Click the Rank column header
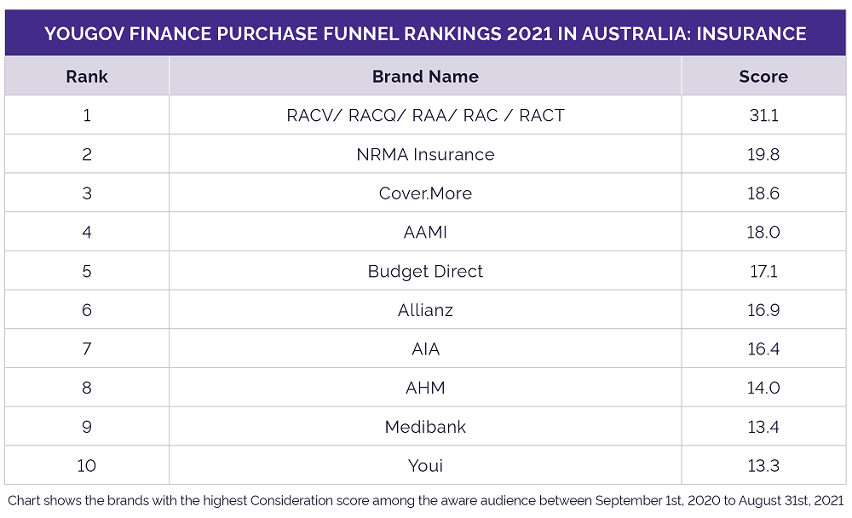 pyautogui.click(x=87, y=76)
